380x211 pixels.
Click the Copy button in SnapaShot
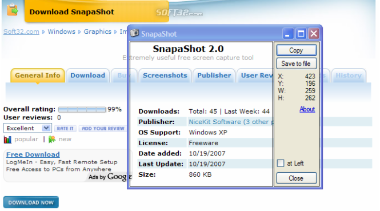click(297, 50)
